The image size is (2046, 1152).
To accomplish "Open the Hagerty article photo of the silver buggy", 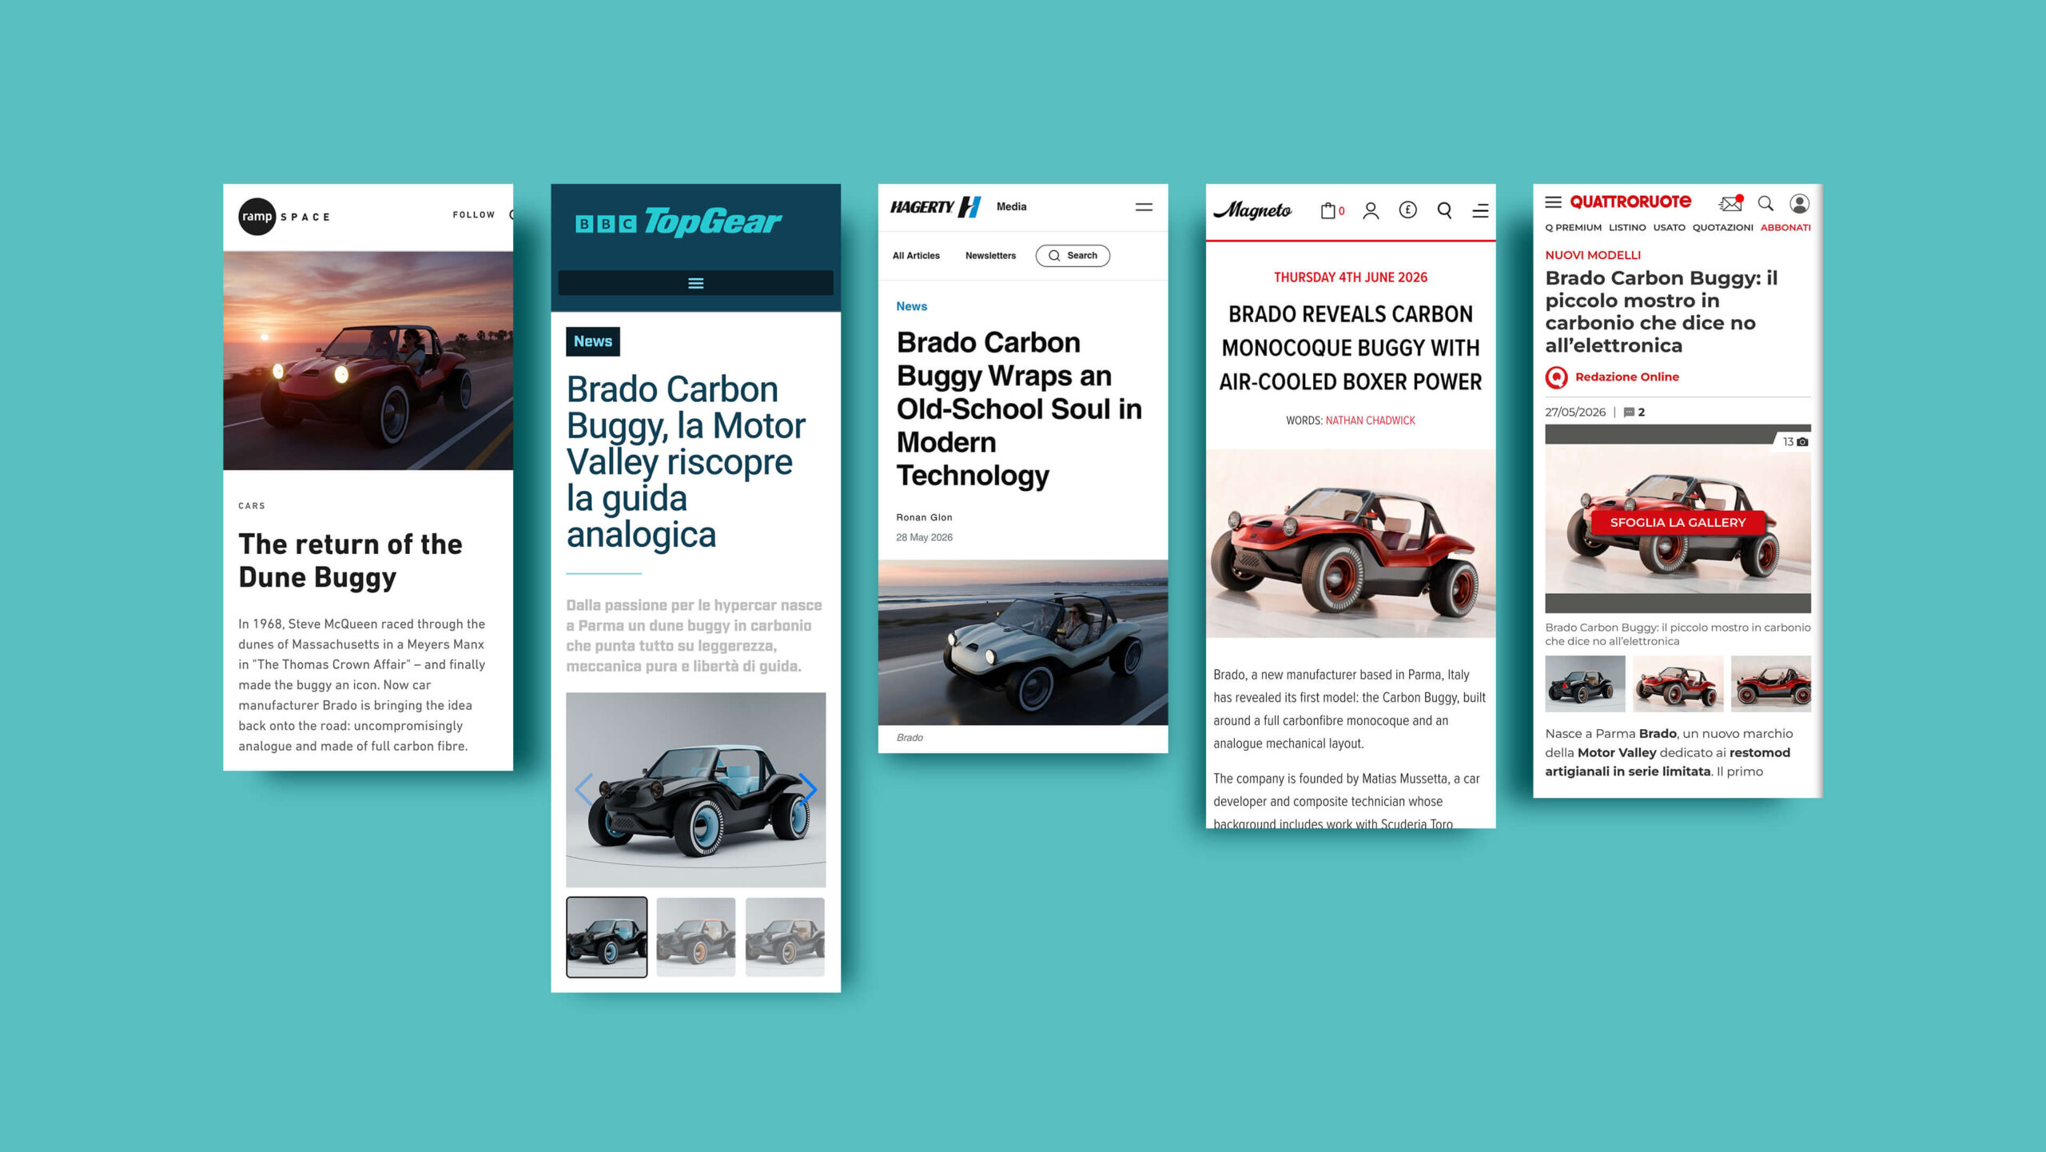I will pyautogui.click(x=1023, y=642).
